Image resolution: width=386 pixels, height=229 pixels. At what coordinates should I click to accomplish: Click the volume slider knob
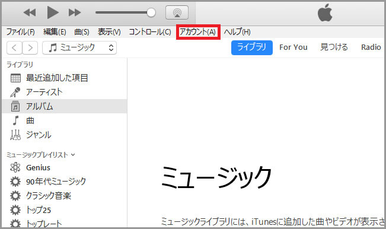click(151, 12)
